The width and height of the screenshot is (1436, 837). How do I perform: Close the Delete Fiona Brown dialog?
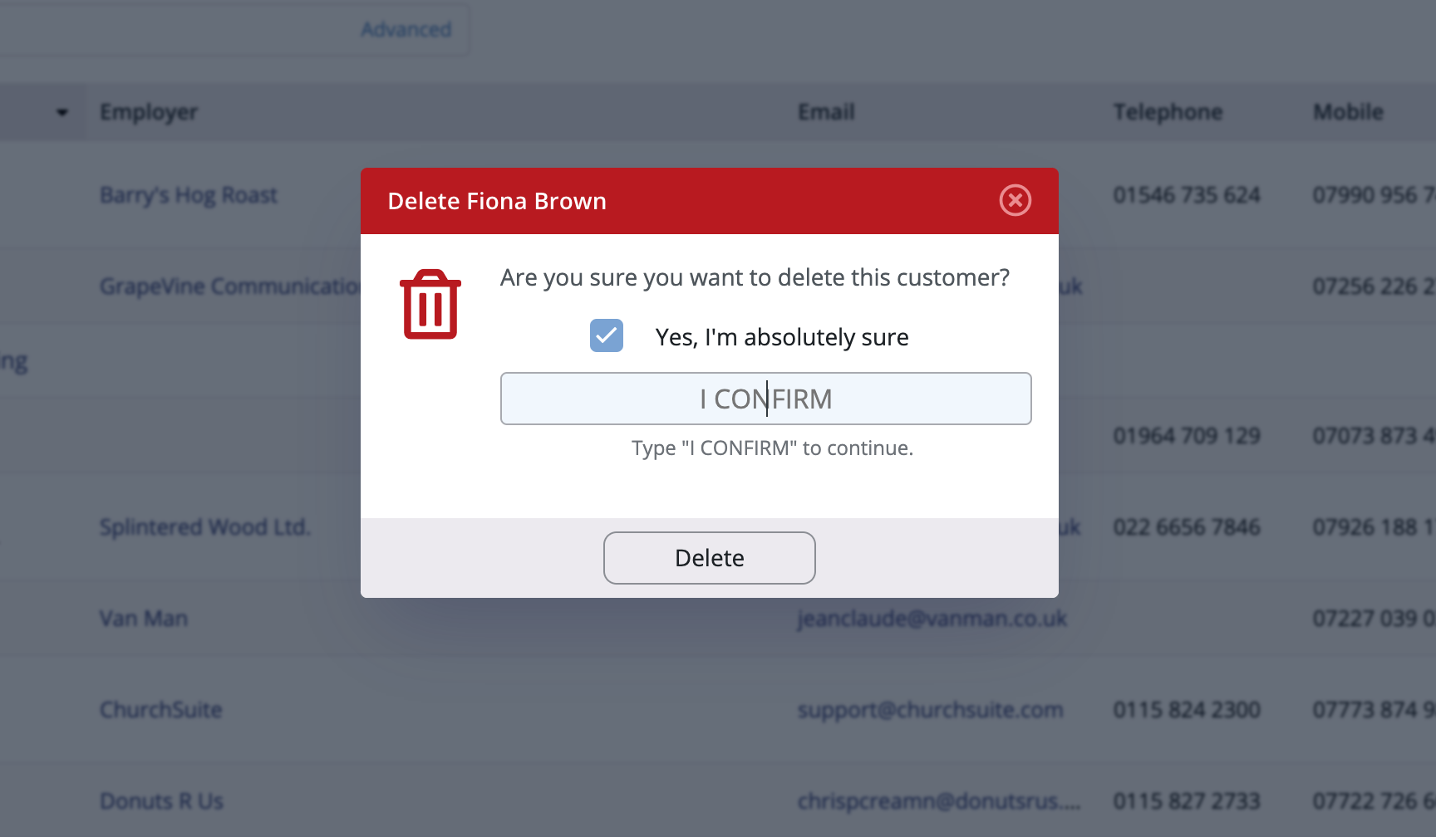(1015, 200)
